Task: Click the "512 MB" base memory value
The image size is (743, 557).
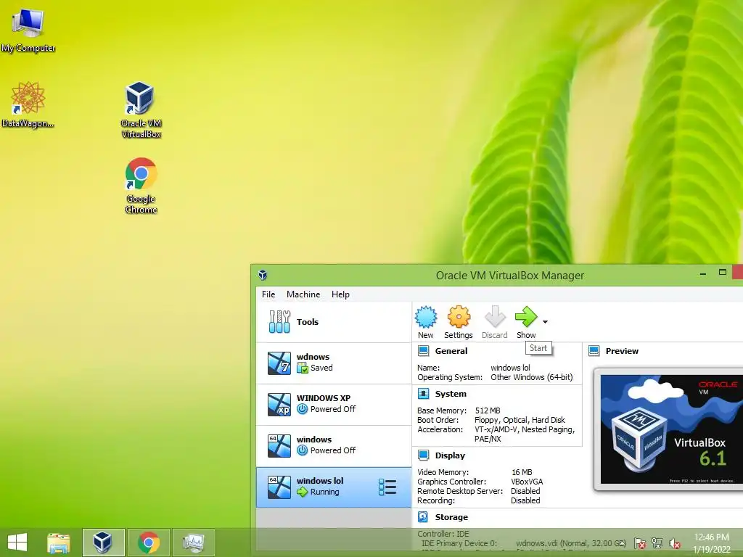Action: [488, 410]
